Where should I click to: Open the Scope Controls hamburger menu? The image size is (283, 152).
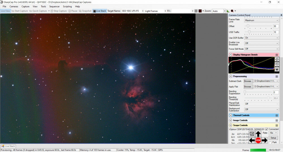tap(277, 125)
